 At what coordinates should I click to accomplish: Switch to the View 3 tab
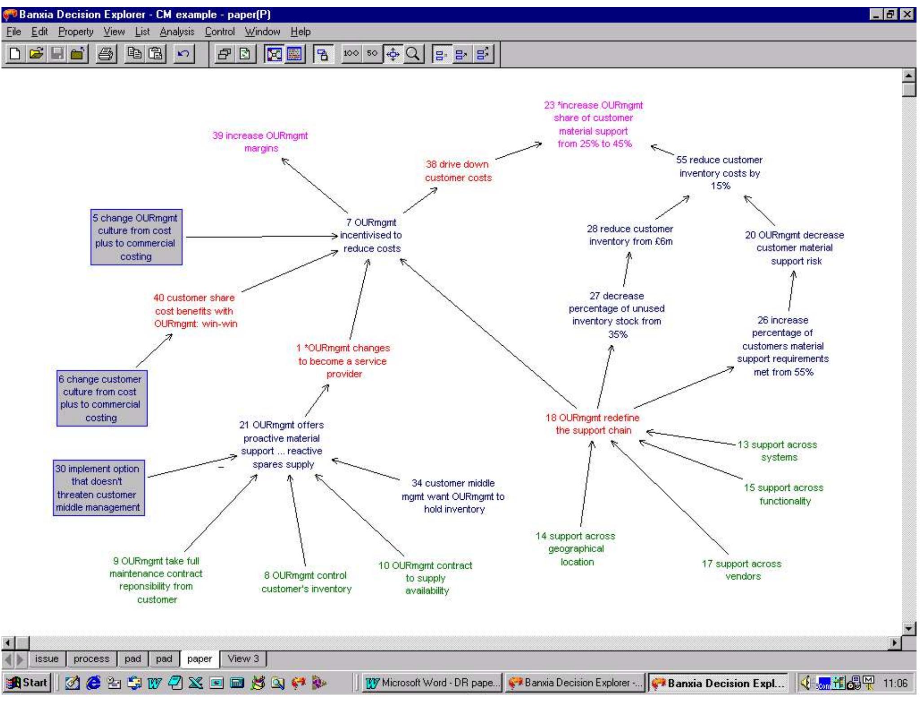coord(243,659)
